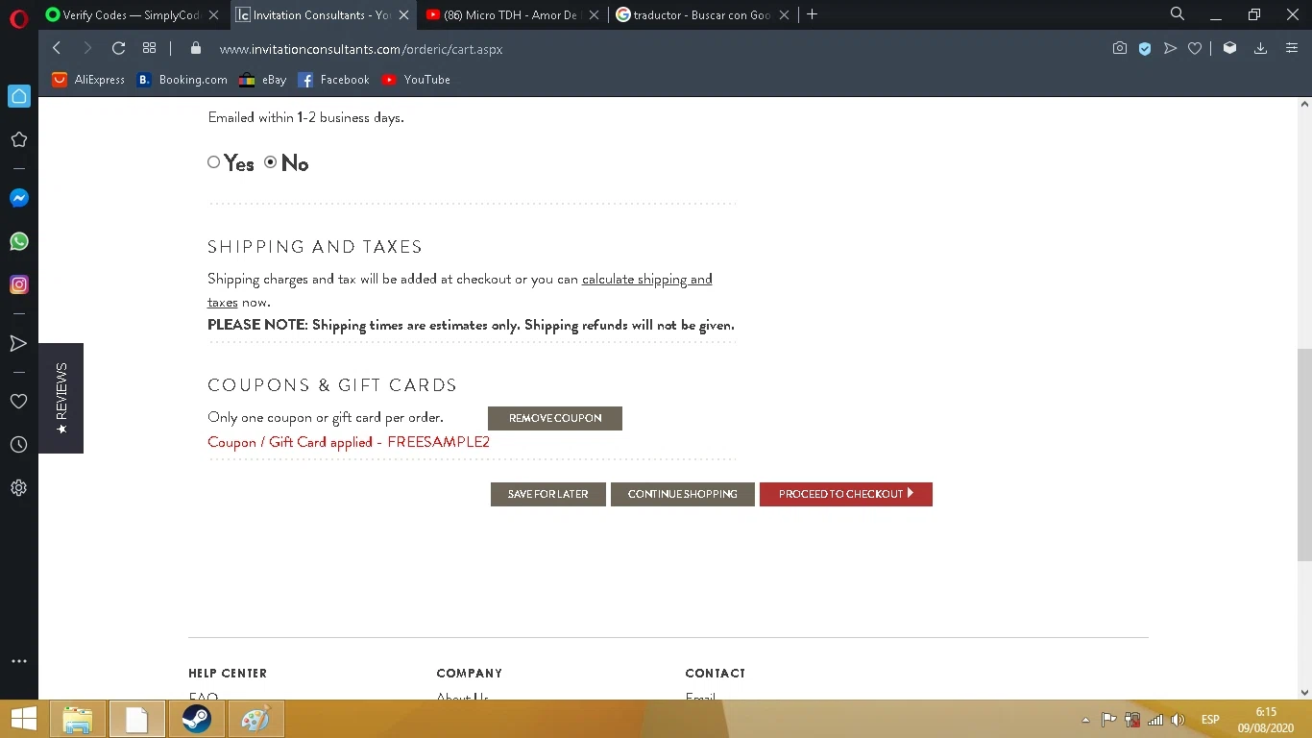Image resolution: width=1312 pixels, height=738 pixels.
Task: Open the Reviews side tab
Action: tap(61, 398)
